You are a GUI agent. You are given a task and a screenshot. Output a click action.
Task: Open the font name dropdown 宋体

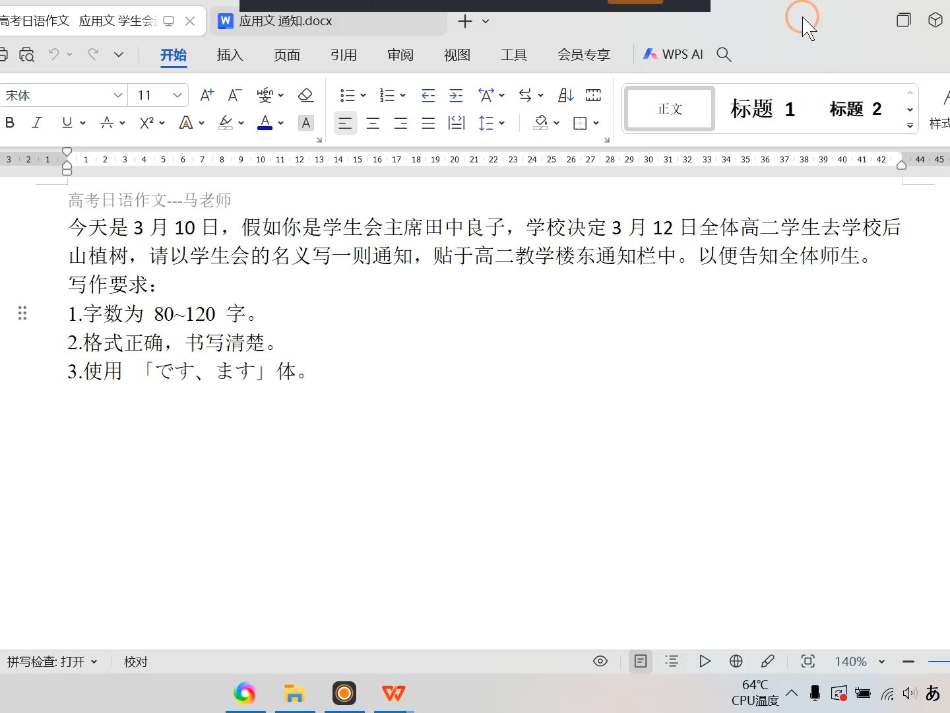click(x=118, y=95)
